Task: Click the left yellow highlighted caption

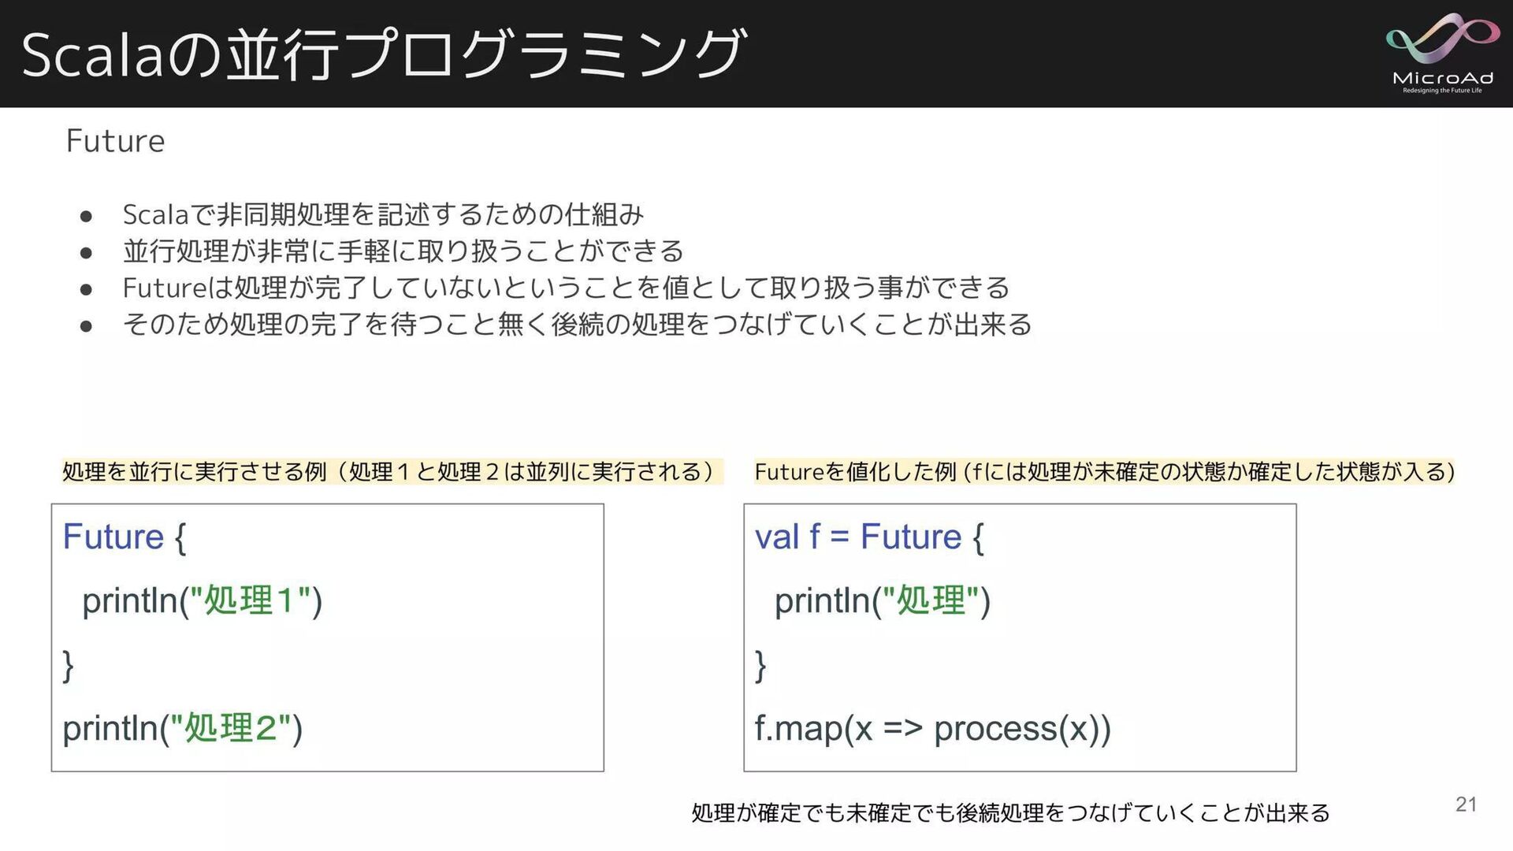Action: [x=389, y=471]
